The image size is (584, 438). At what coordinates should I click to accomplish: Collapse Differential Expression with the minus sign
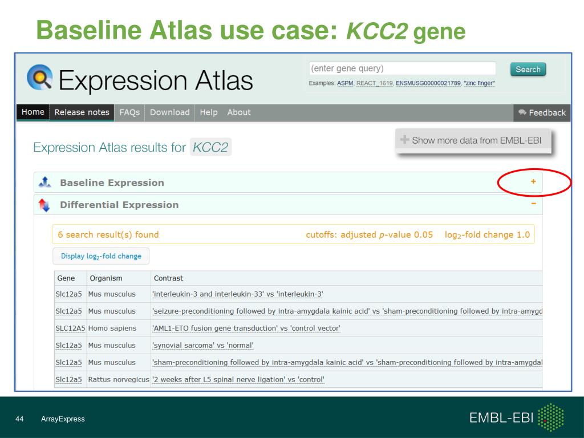coord(534,204)
